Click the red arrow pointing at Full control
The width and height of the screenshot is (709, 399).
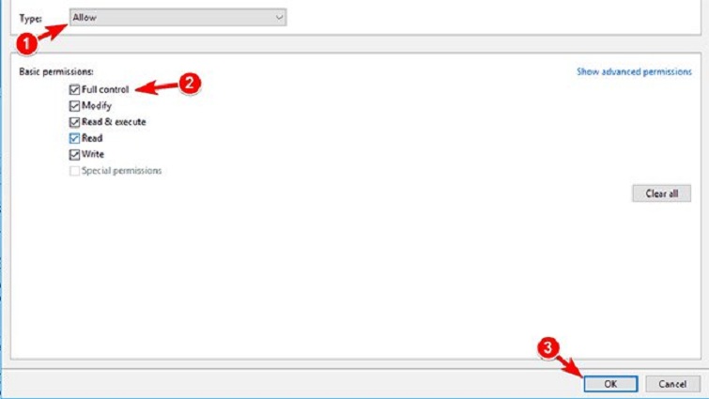click(157, 86)
